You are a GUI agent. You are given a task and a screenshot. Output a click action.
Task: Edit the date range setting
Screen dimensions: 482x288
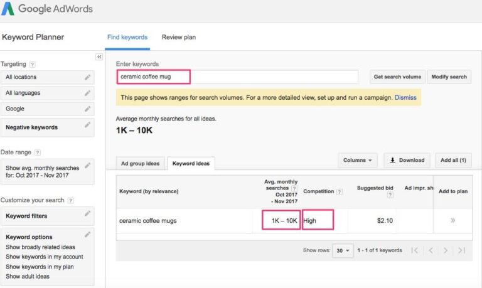(x=88, y=166)
